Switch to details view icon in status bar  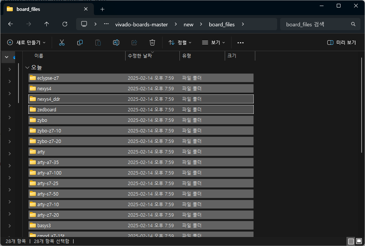click(351, 241)
